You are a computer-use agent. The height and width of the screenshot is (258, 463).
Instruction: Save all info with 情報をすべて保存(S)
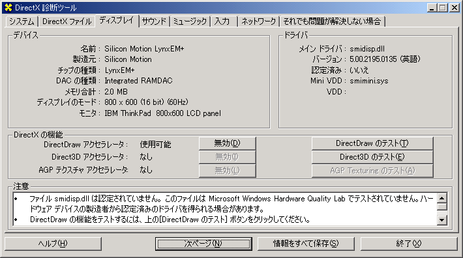click(306, 244)
